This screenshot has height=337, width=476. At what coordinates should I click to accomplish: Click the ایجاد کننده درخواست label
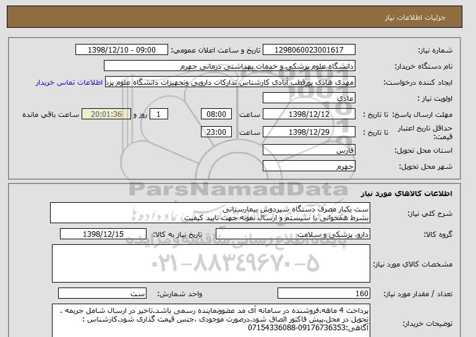[x=418, y=83]
